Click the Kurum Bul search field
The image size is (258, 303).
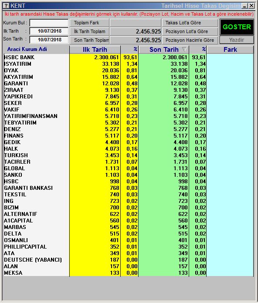[49, 23]
